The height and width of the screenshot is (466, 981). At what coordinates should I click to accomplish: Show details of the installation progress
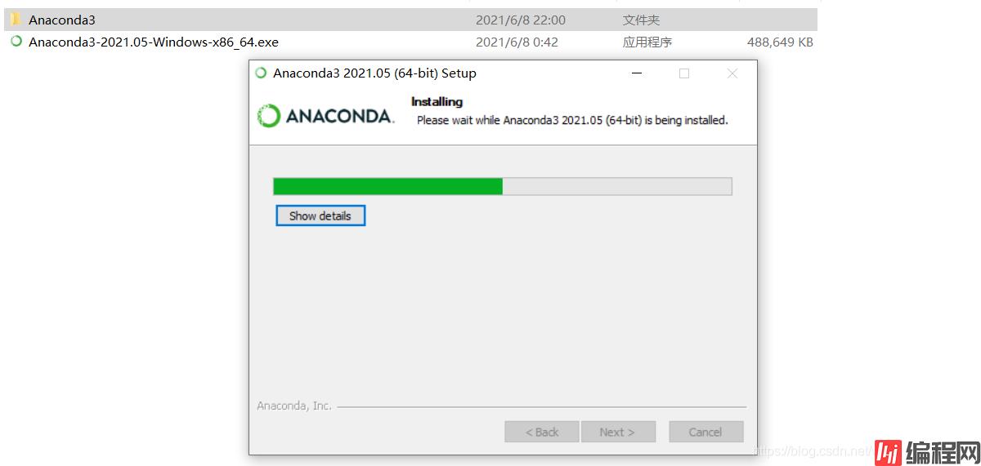coord(320,215)
